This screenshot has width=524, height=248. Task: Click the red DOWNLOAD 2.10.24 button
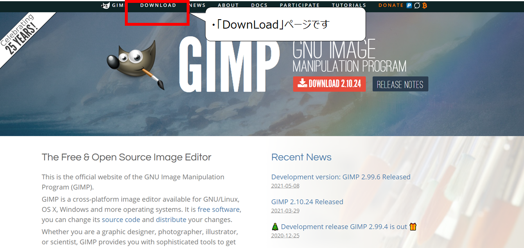pyautogui.click(x=329, y=84)
